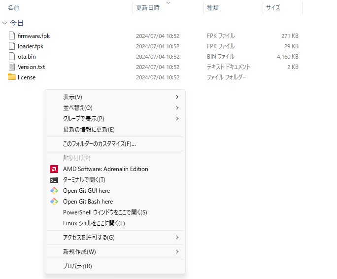Expand the 並べ替え(O) submenu arrow

pos(177,107)
